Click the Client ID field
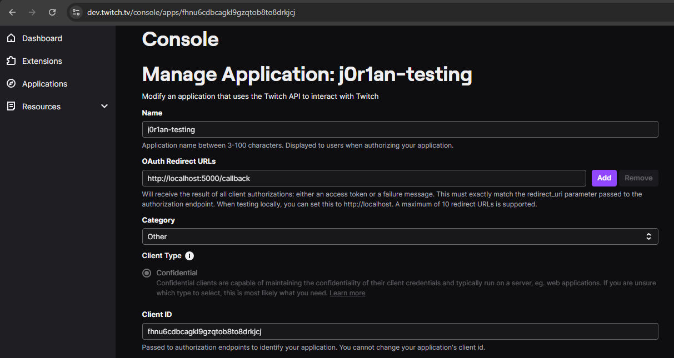This screenshot has height=358, width=674. pos(400,331)
